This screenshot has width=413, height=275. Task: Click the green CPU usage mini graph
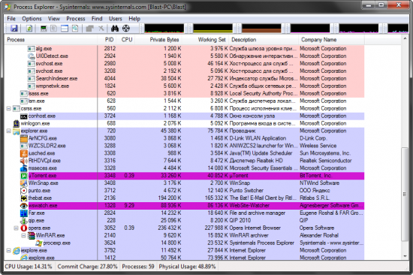pos(164,29)
